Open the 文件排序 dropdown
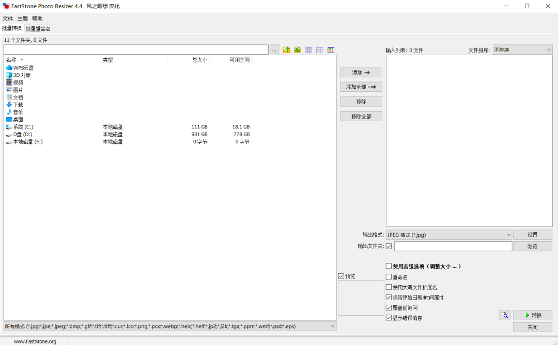Screen dimensions: 558x345 [x=522, y=50]
